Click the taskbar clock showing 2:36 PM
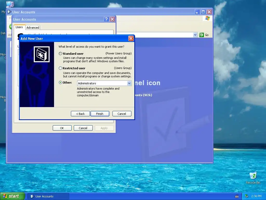This screenshot has width=266, height=200. click(256, 196)
